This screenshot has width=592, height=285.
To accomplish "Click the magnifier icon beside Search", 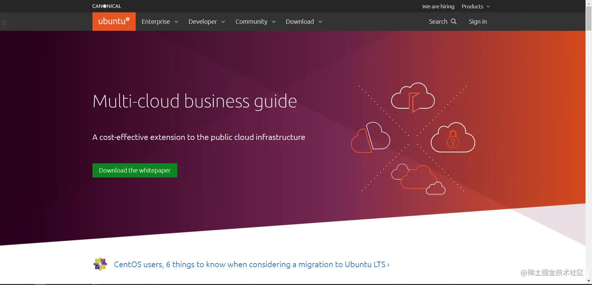I will [454, 22].
